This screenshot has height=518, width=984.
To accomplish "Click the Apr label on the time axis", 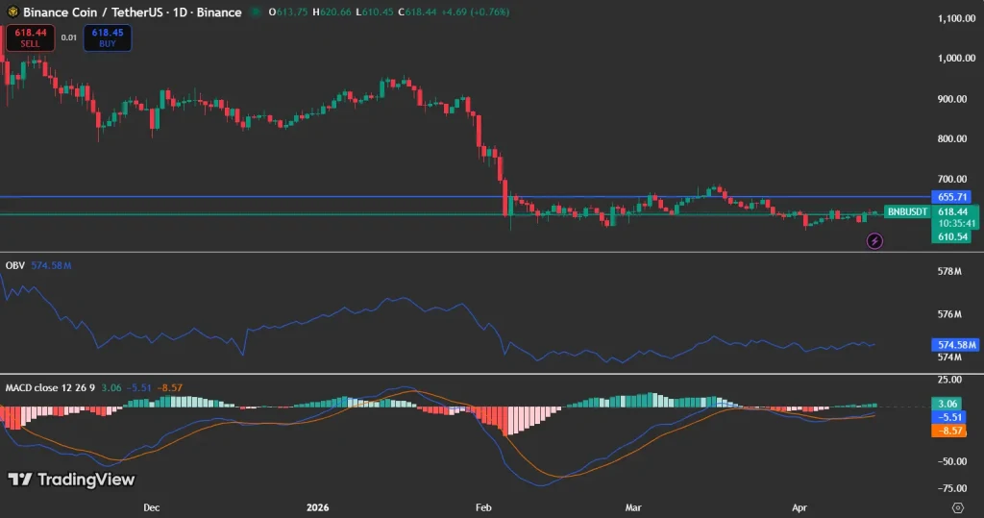I will (799, 507).
